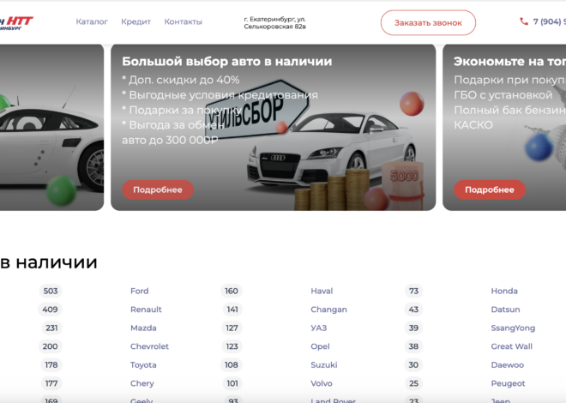Click the 127 count badge for Mazda

point(232,328)
